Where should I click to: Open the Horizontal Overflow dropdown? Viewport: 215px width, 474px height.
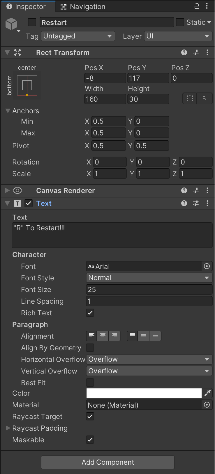point(149,359)
